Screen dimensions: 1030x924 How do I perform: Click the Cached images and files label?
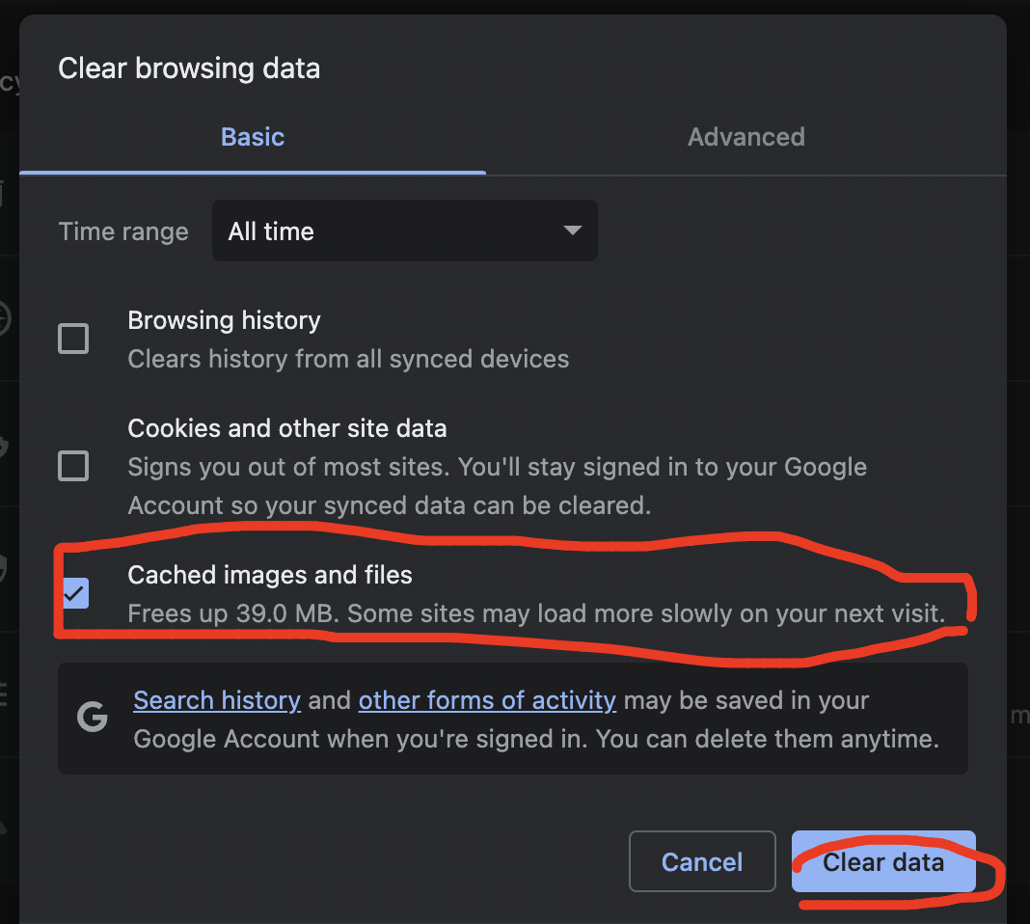(270, 575)
